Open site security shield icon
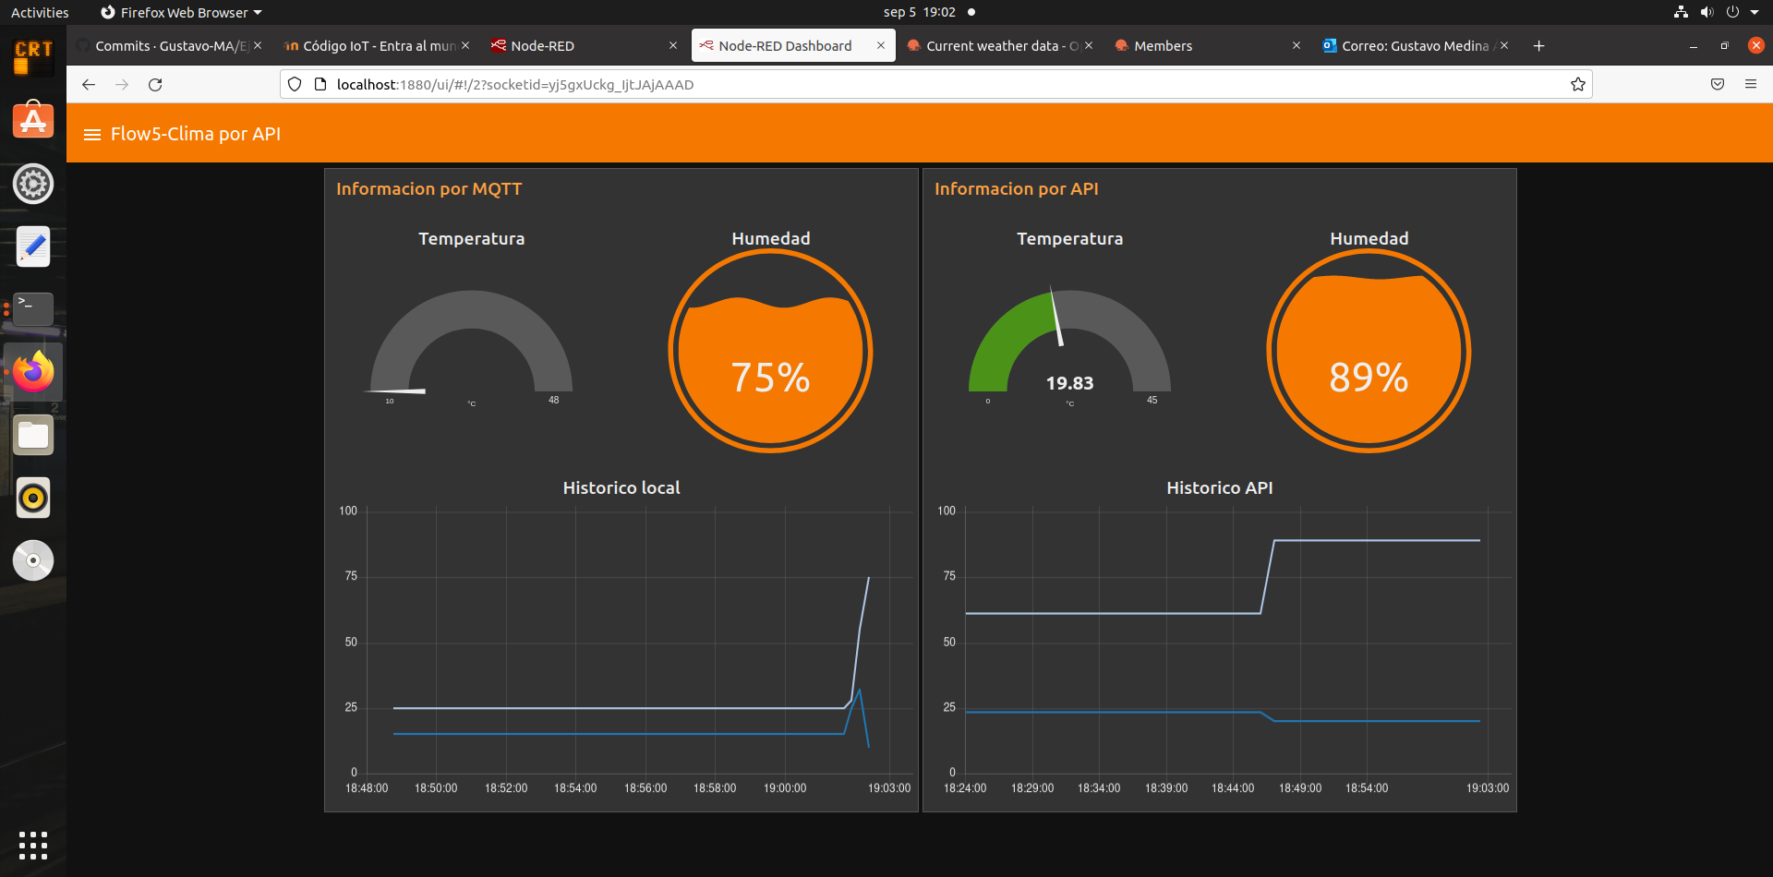Image resolution: width=1773 pixels, height=877 pixels. coord(295,85)
